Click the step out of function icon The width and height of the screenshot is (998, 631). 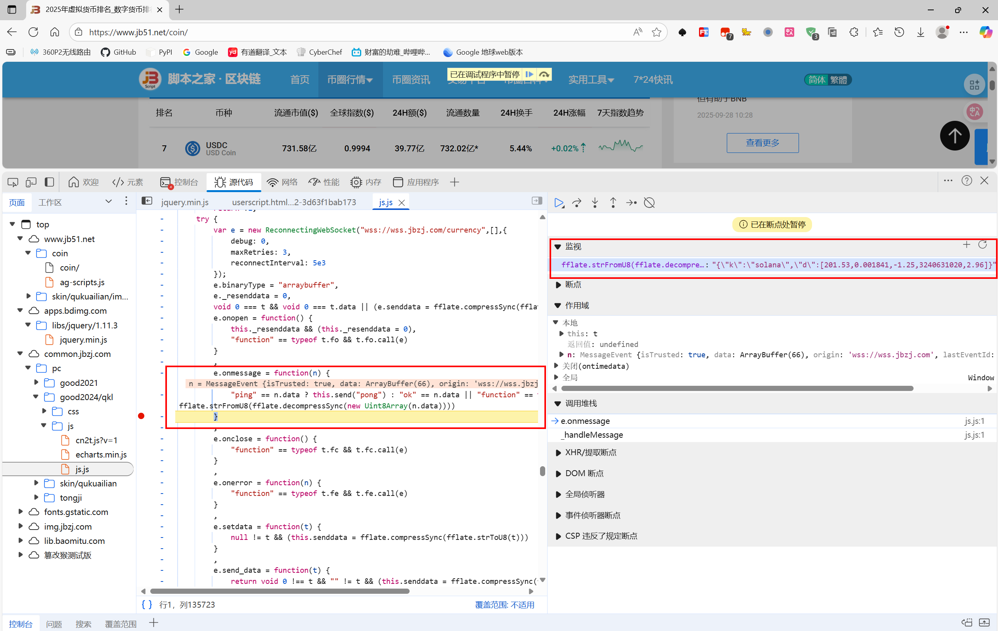613,203
